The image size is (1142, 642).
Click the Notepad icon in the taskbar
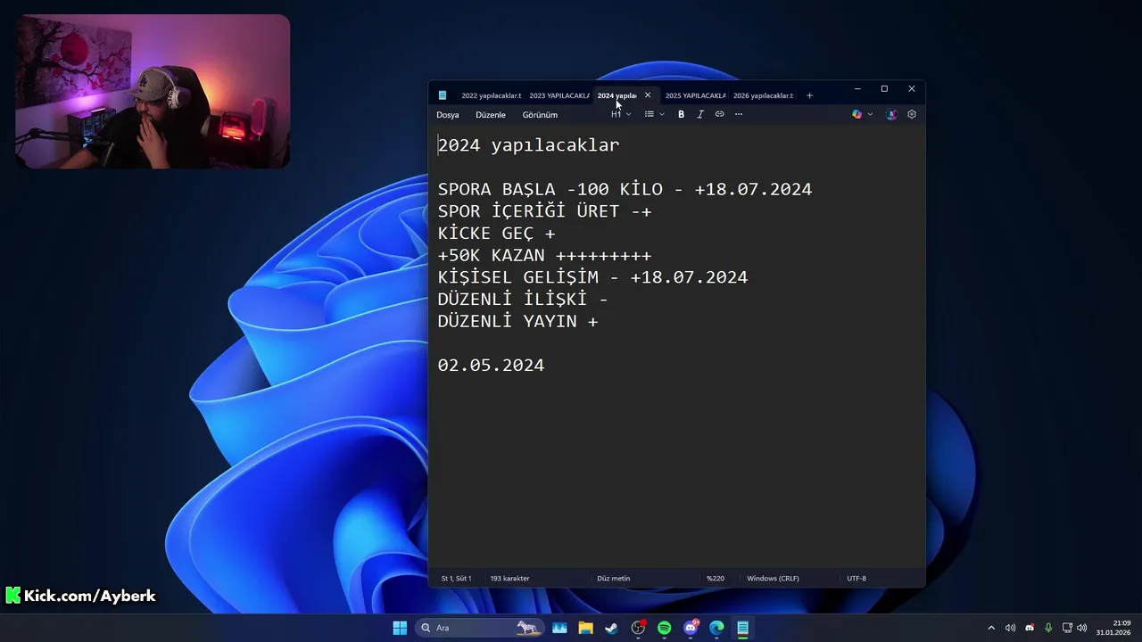tap(742, 628)
